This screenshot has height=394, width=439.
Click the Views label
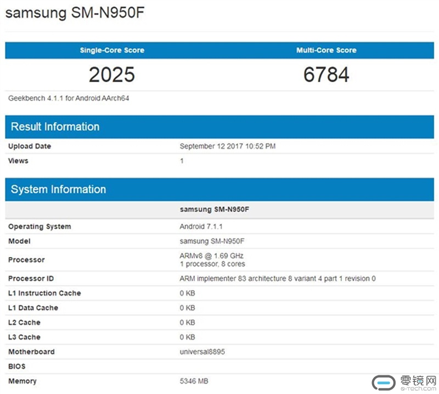tap(18, 161)
